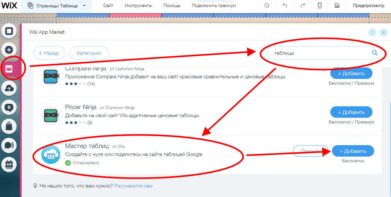391x197 pixels.
Task: Open the store shopping bag icon
Action: click(x=9, y=127)
